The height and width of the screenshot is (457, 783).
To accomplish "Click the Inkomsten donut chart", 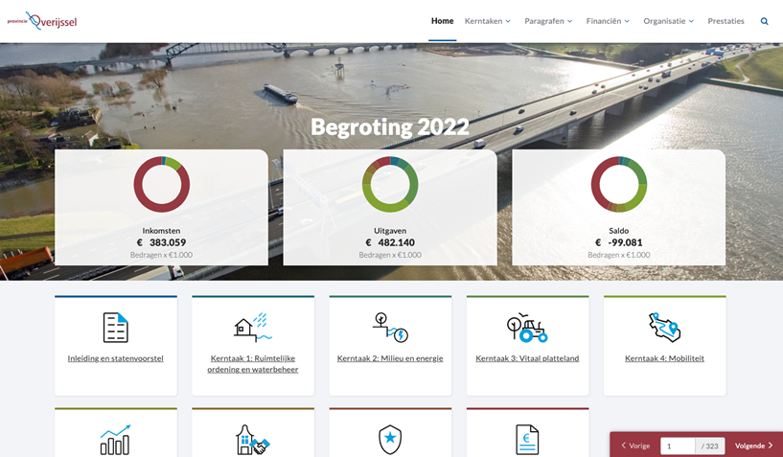I will (161, 185).
